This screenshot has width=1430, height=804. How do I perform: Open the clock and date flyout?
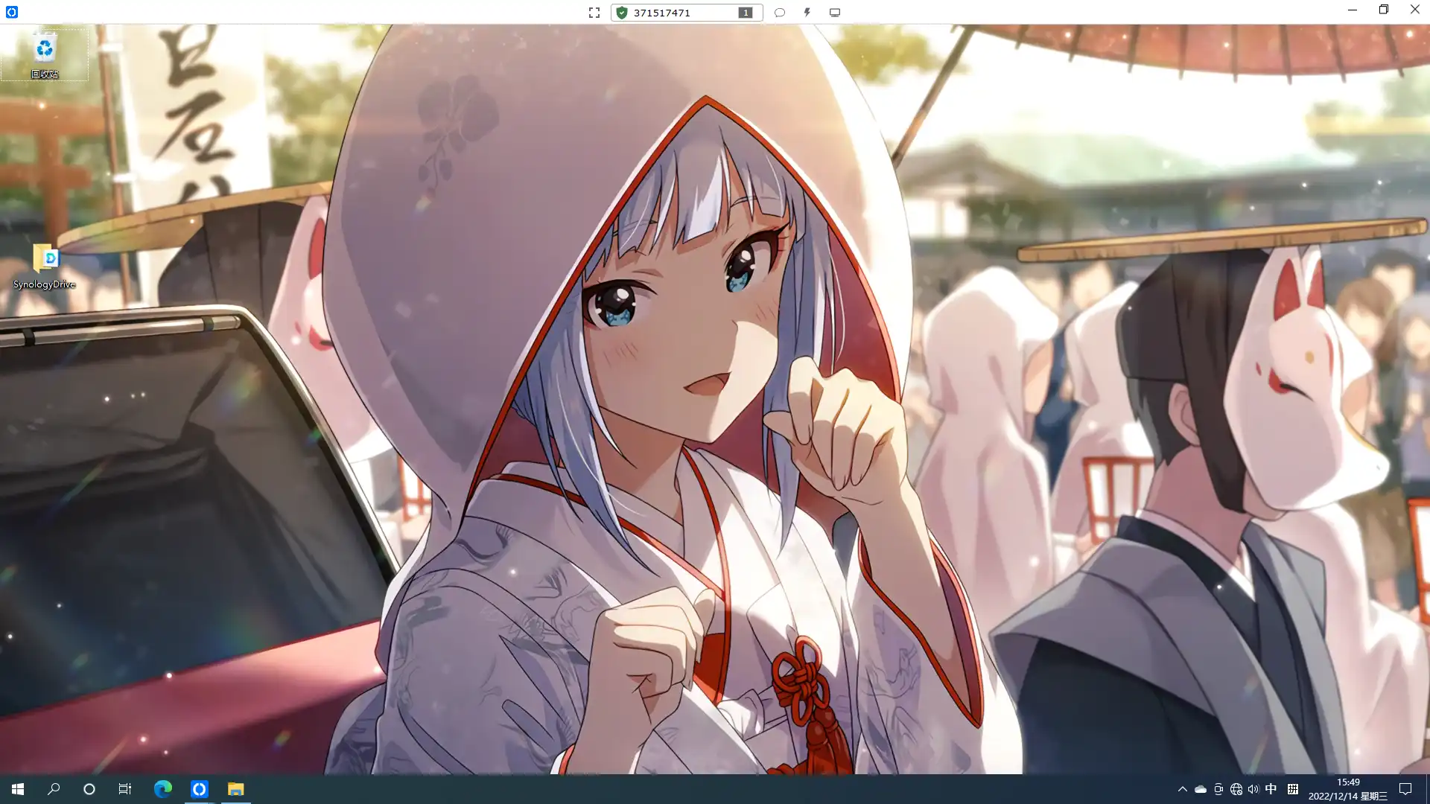click(x=1347, y=789)
